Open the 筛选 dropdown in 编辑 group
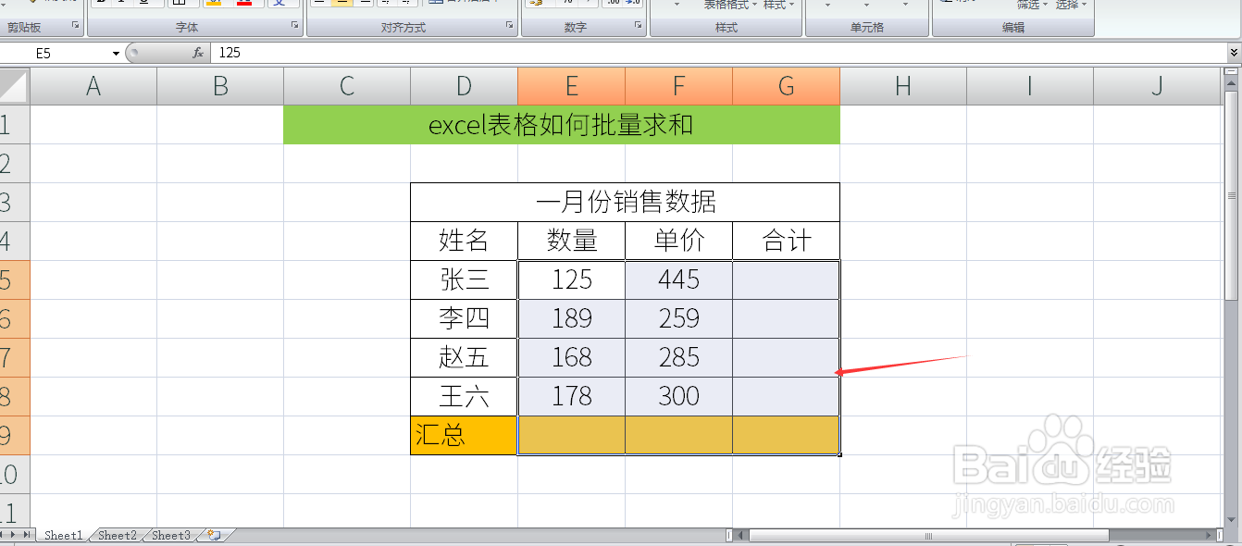The image size is (1242, 546). [1044, 5]
